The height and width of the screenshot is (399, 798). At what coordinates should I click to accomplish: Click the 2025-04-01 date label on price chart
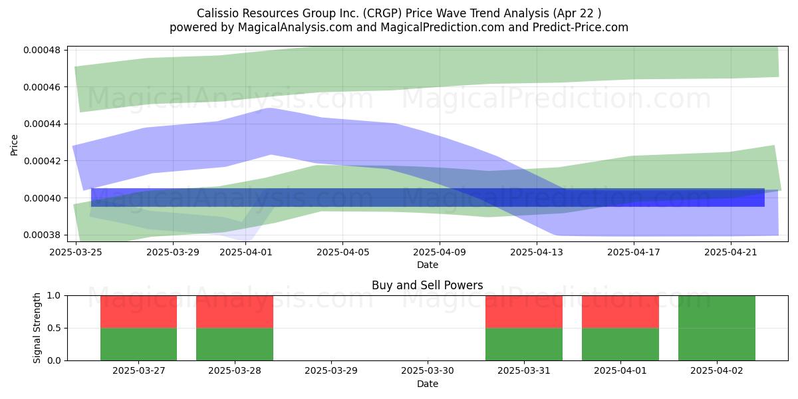tap(246, 252)
